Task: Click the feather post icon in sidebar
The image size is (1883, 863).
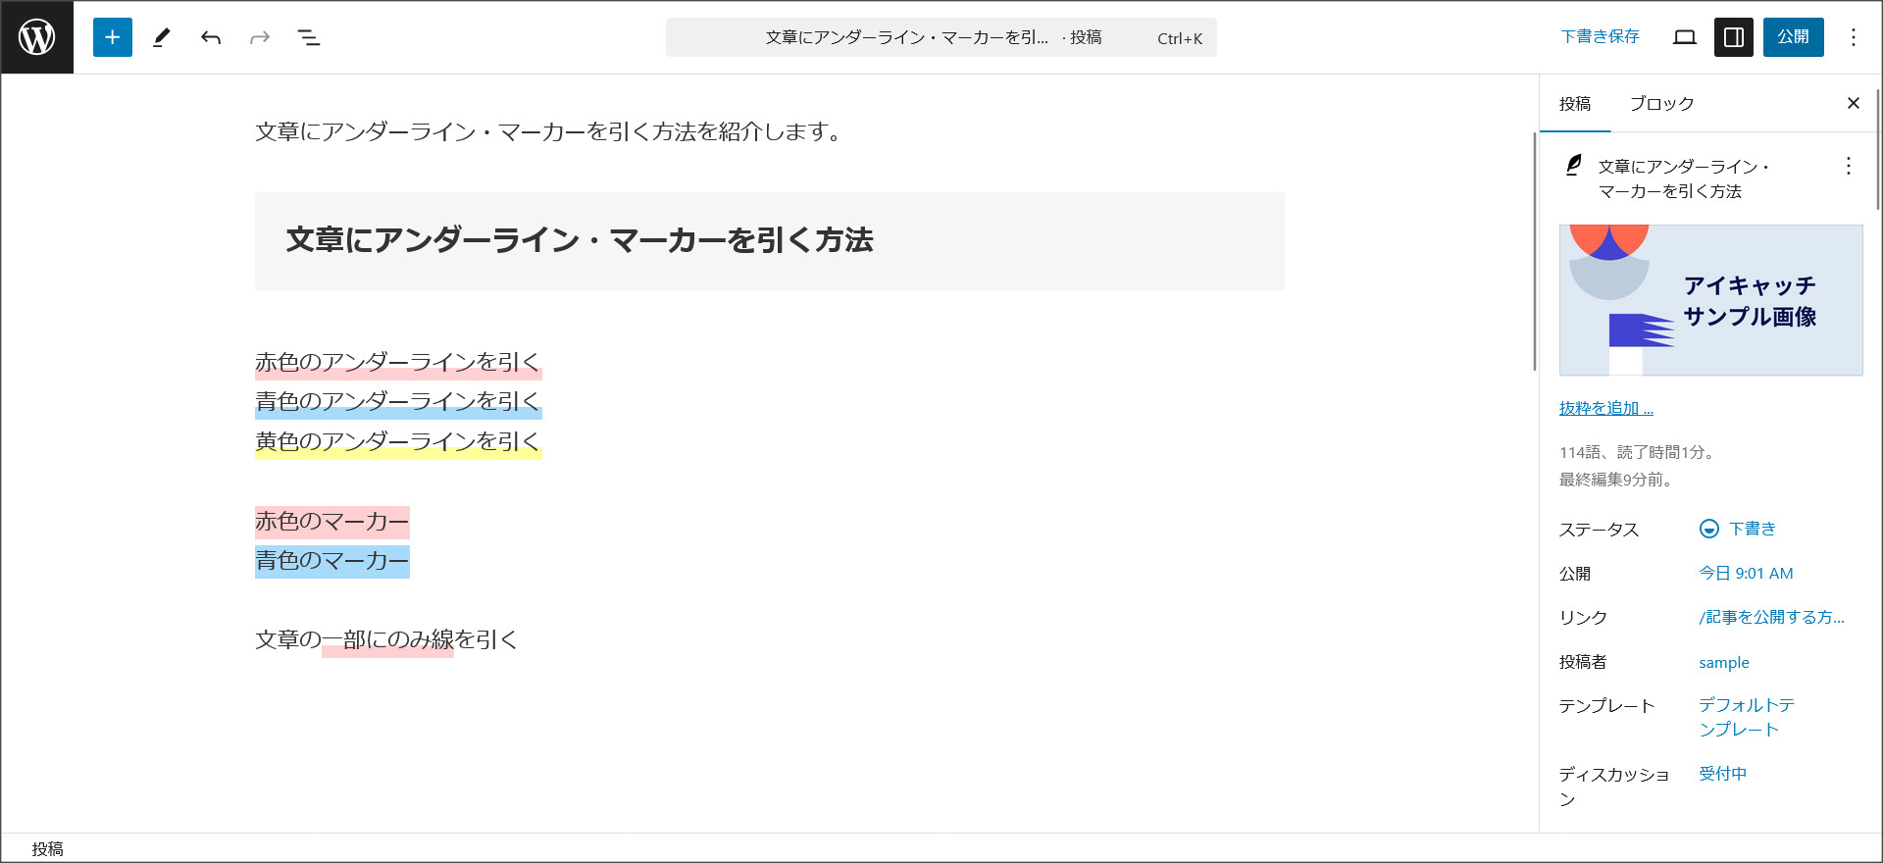Action: tap(1574, 166)
